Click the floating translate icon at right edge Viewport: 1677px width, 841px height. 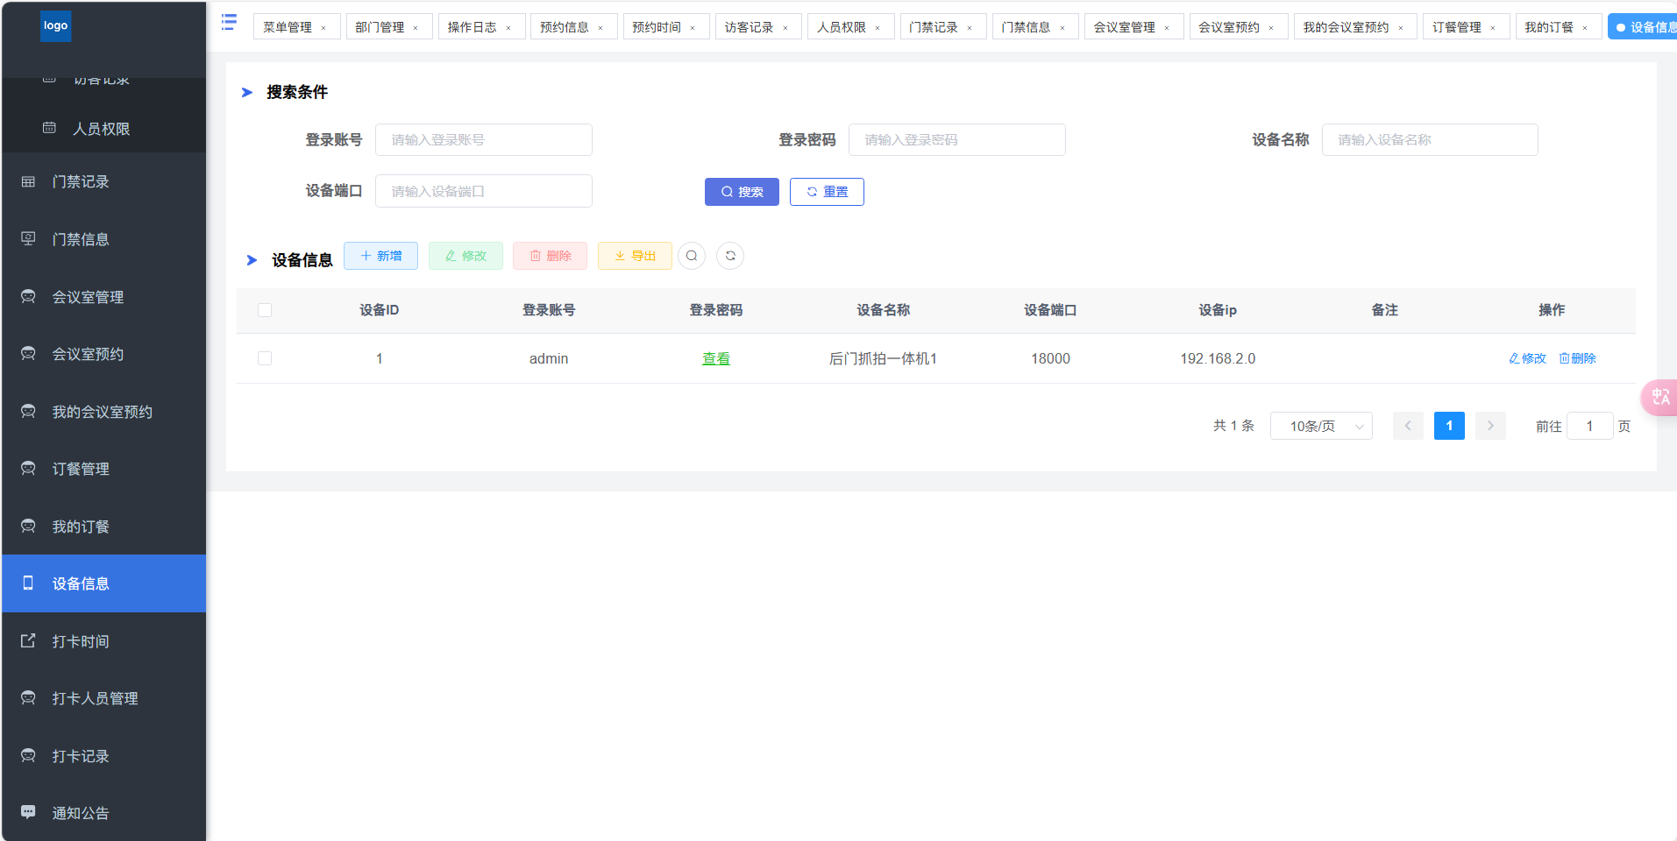pos(1659,397)
